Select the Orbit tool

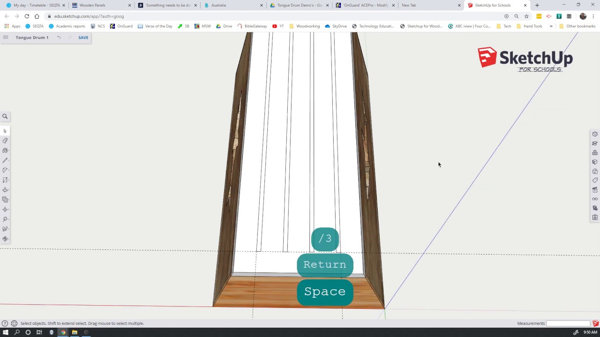tap(5, 239)
